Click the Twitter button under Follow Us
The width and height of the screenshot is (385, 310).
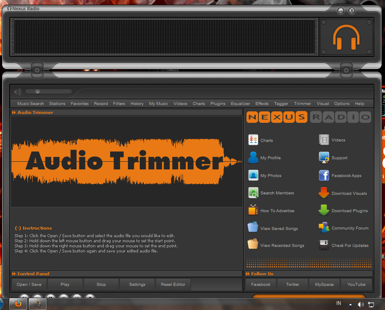292,285
